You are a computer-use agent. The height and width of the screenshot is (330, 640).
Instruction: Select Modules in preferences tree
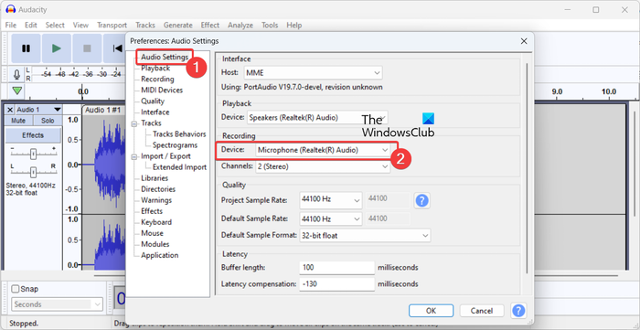155,244
